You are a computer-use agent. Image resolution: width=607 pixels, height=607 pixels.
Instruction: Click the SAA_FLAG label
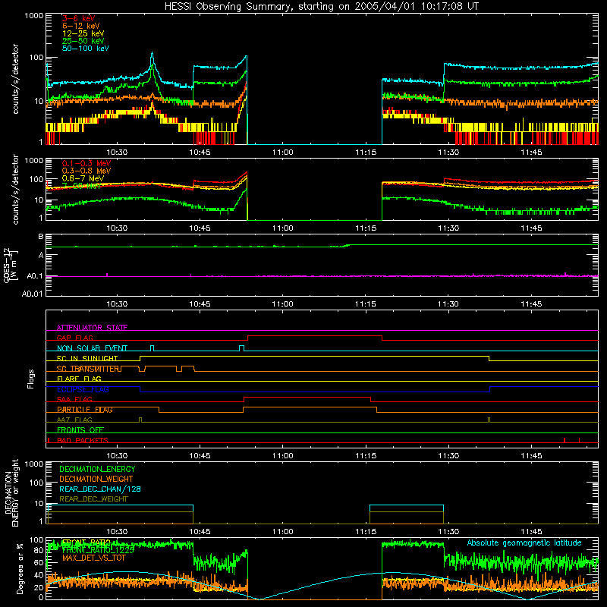click(x=74, y=399)
